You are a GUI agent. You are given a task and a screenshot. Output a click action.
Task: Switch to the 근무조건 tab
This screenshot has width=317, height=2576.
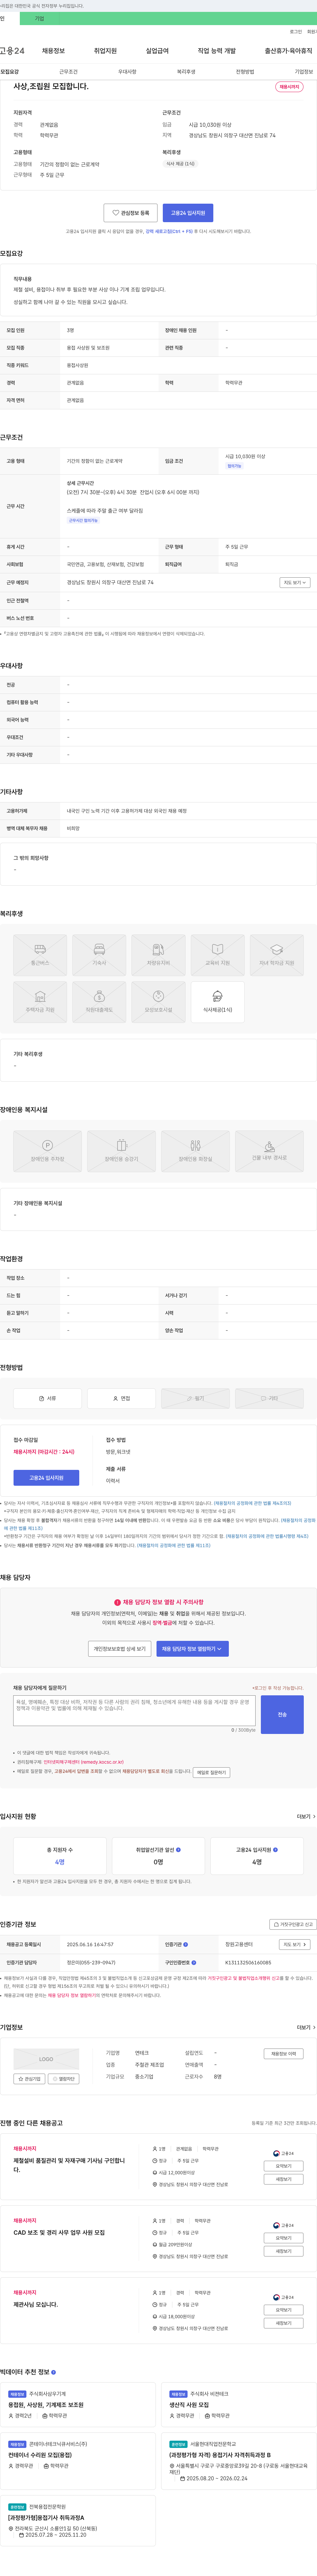coord(68,72)
